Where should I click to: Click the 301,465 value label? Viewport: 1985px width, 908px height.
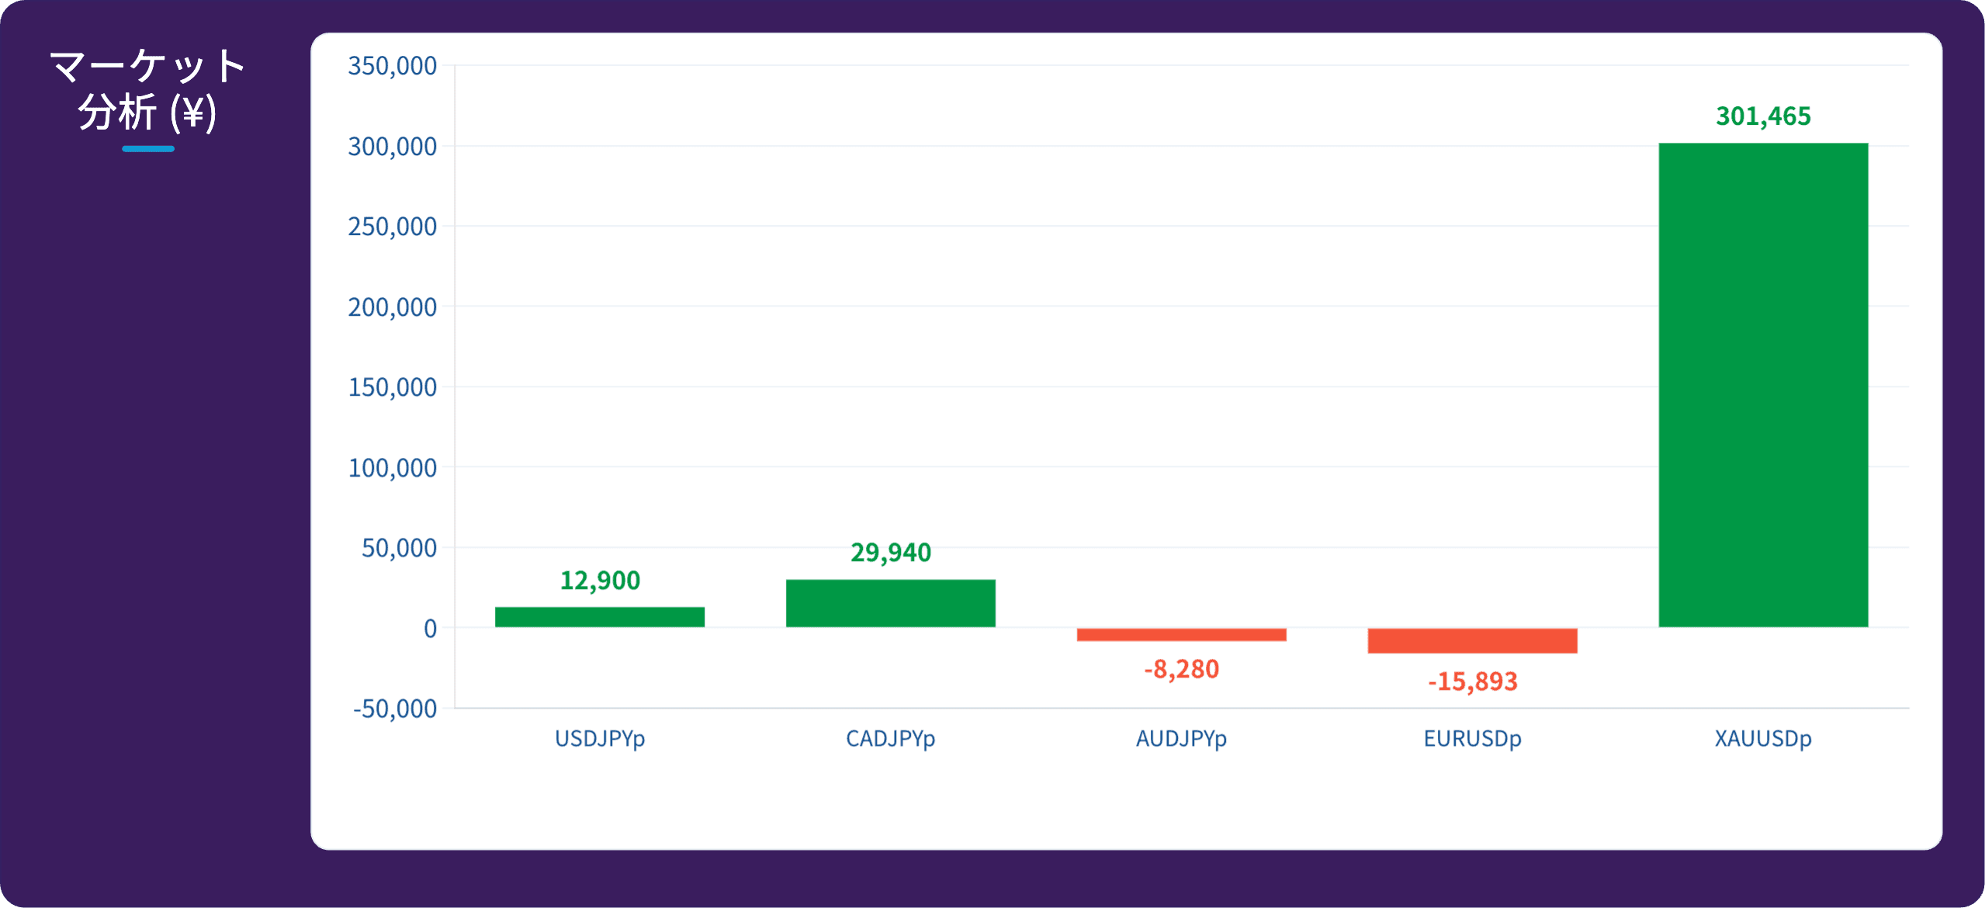1763,116
